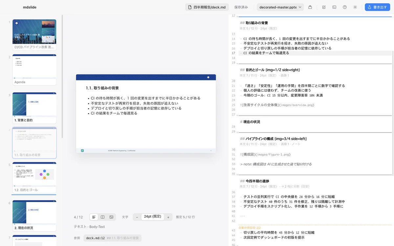Screen dimensions: 394x246
Task: Click the deck.md:12 reference chip
Action: click(112, 238)
